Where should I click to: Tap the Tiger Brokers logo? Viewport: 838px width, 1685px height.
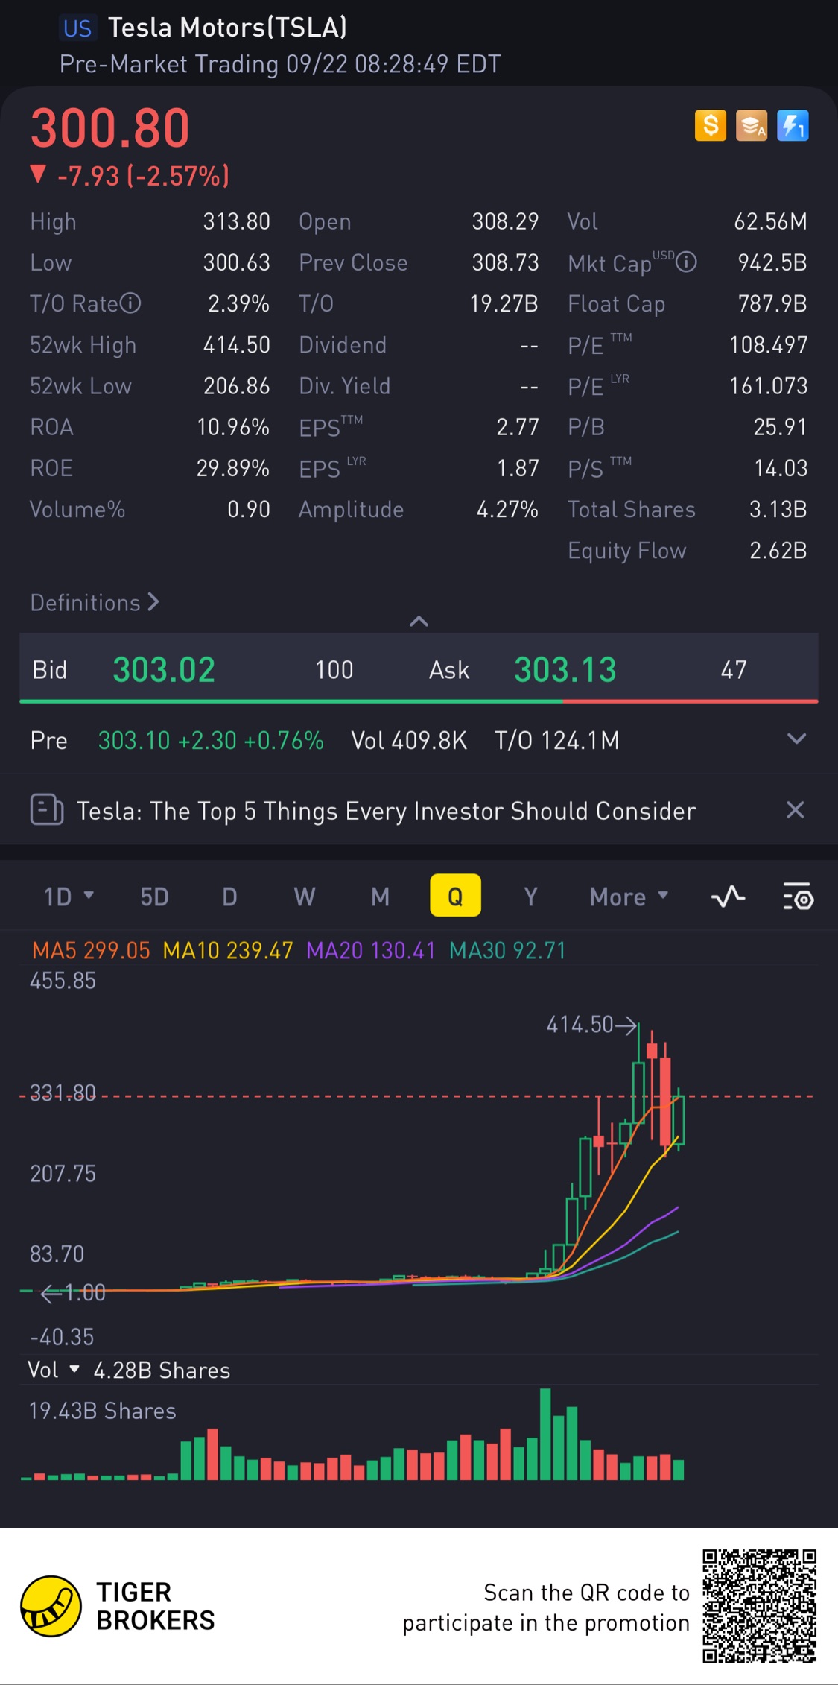pyautogui.click(x=51, y=1606)
